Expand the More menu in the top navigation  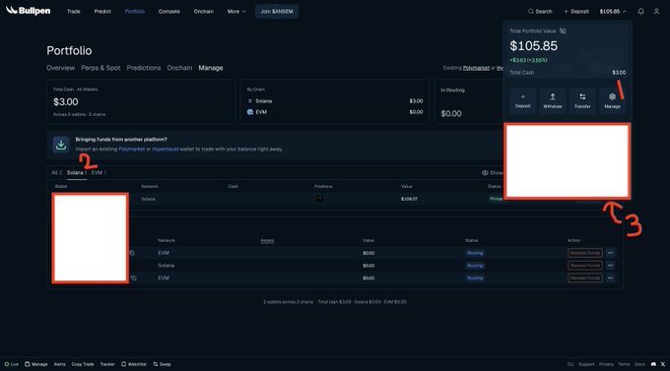tap(236, 12)
